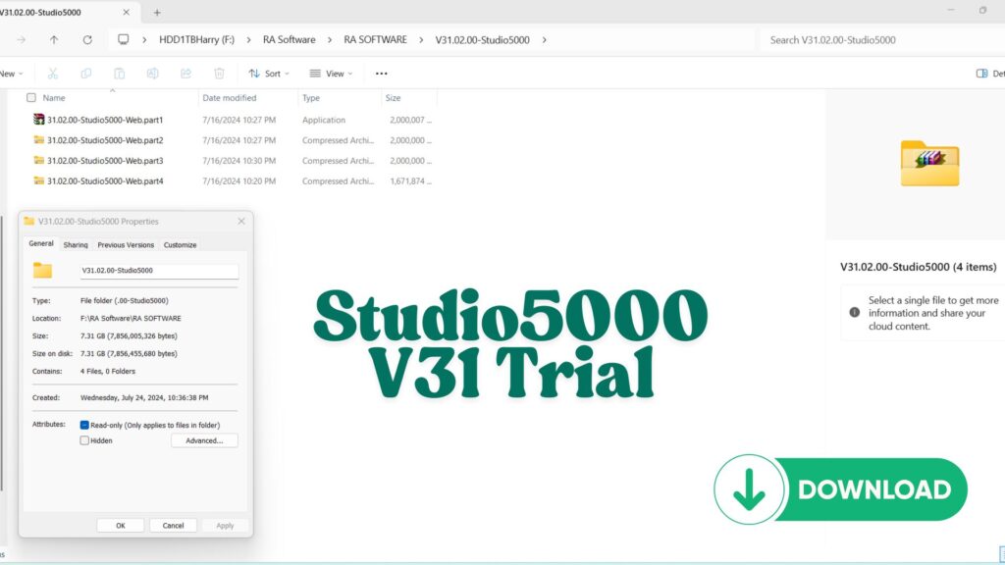
Task: Switch to the Sharing tab in Properties
Action: (75, 244)
